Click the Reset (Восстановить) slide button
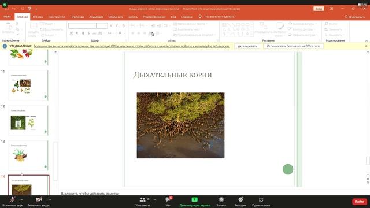This screenshot has height=208, width=370. coord(51,29)
